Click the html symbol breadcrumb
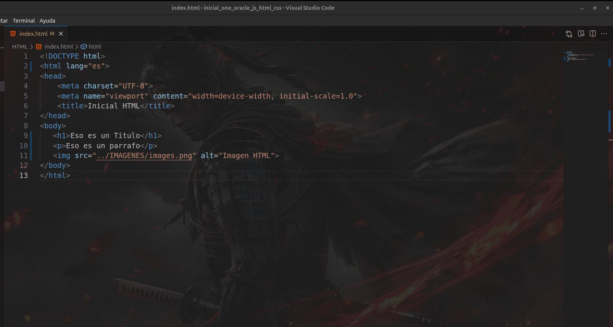613x327 pixels. pyautogui.click(x=95, y=47)
